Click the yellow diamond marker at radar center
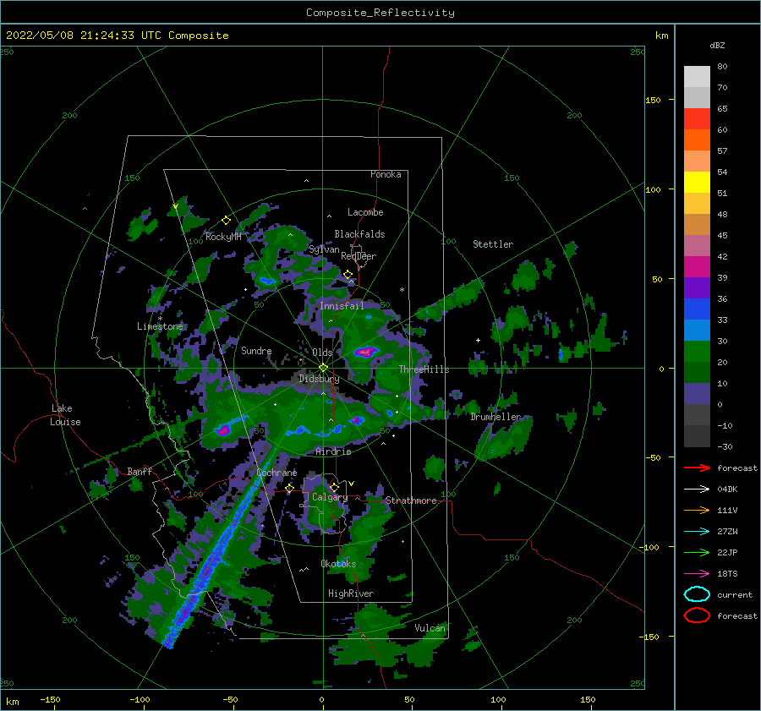The height and width of the screenshot is (711, 761). tap(323, 368)
